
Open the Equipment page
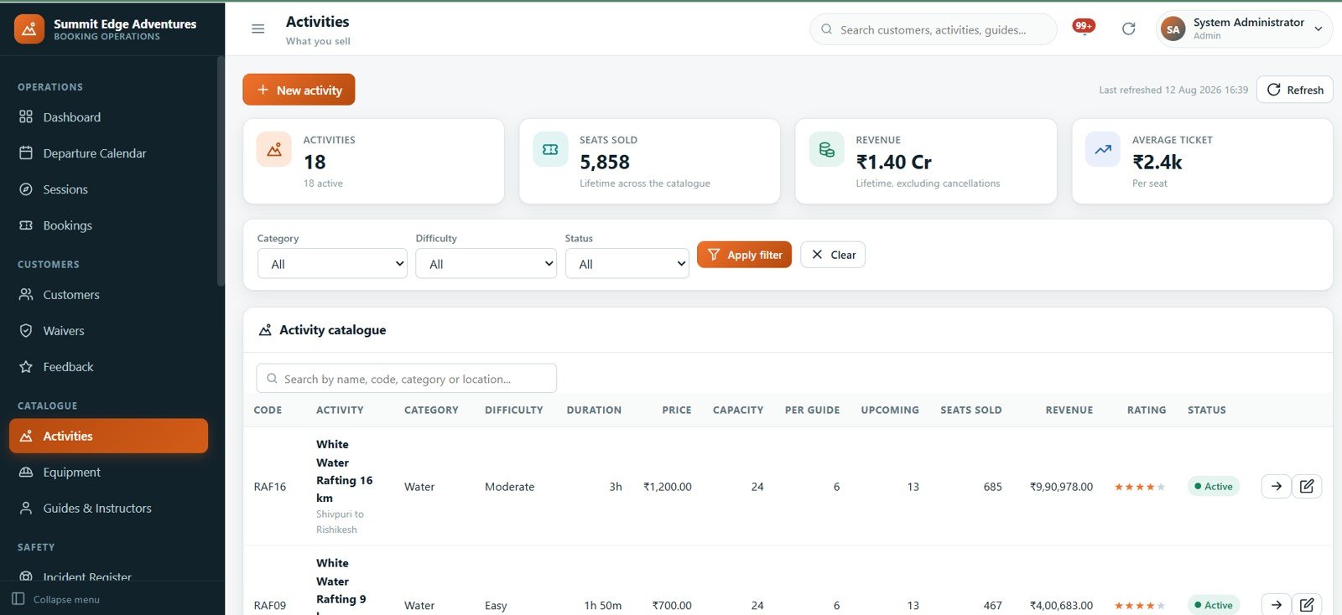tap(108, 473)
